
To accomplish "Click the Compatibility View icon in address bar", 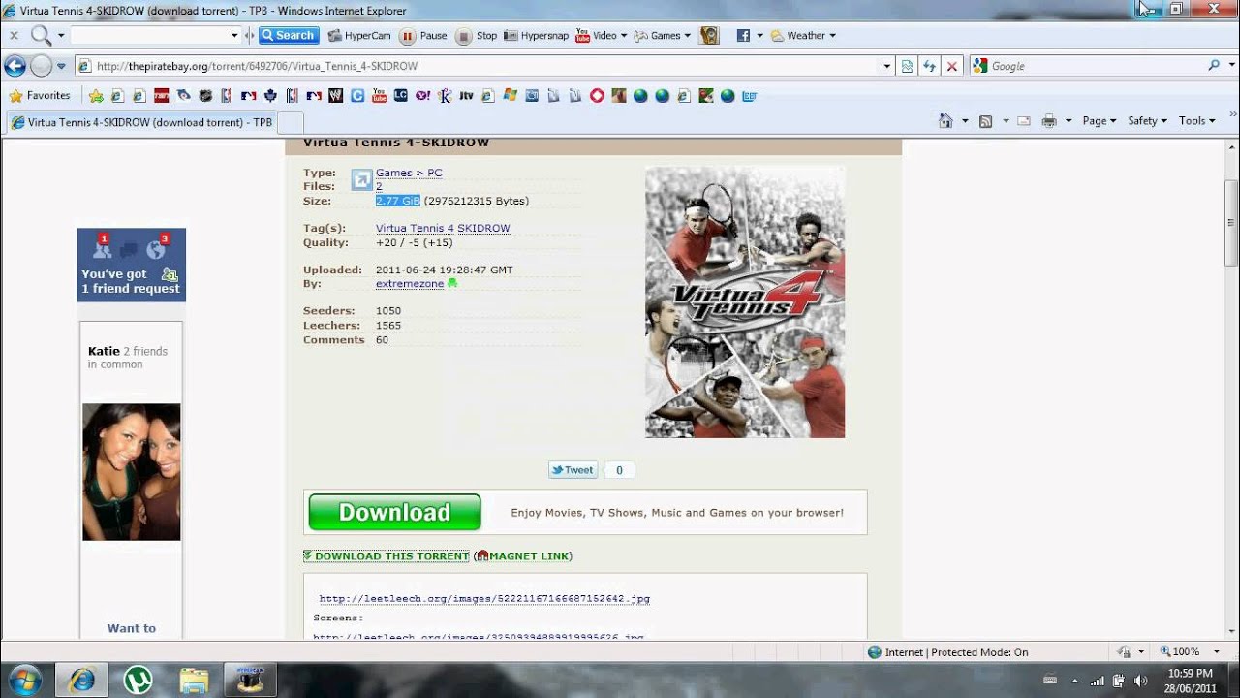I will [x=907, y=66].
